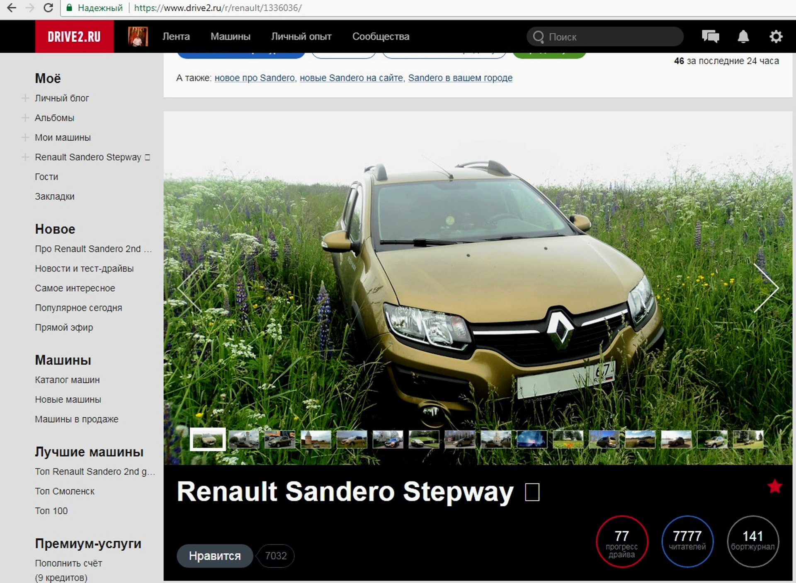Open Новости и тест-драйвы link
The image size is (796, 583).
[x=84, y=269]
